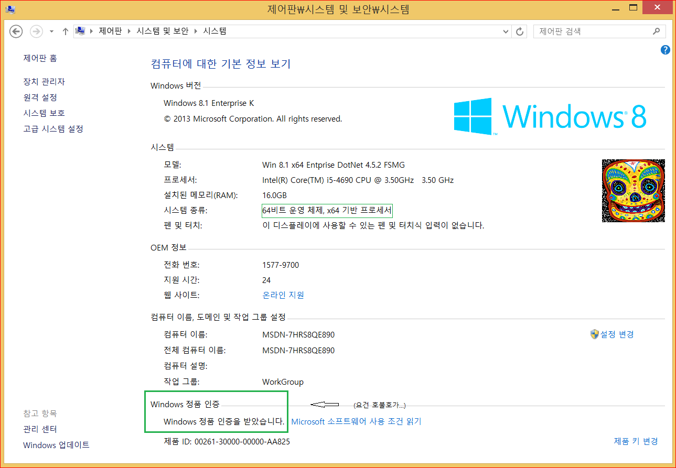Click the first MSDN-7HRS8QE890, beside 컴퓨터 이름
Viewport: 676px width, 468px height.
pyautogui.click(x=298, y=335)
